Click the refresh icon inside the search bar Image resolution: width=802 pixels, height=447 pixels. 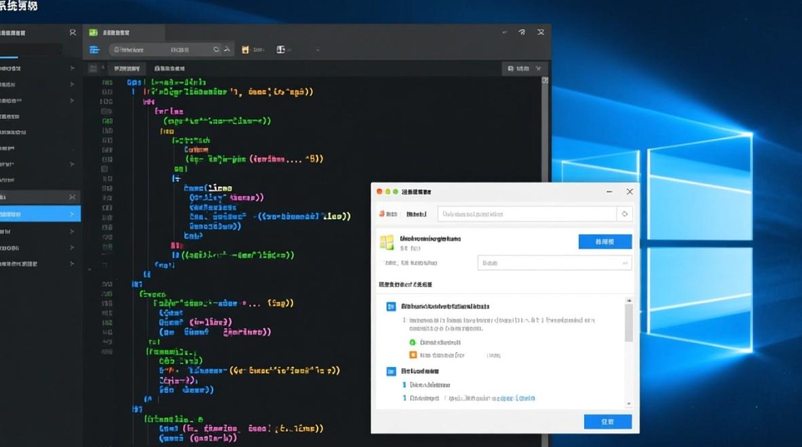pyautogui.click(x=216, y=49)
